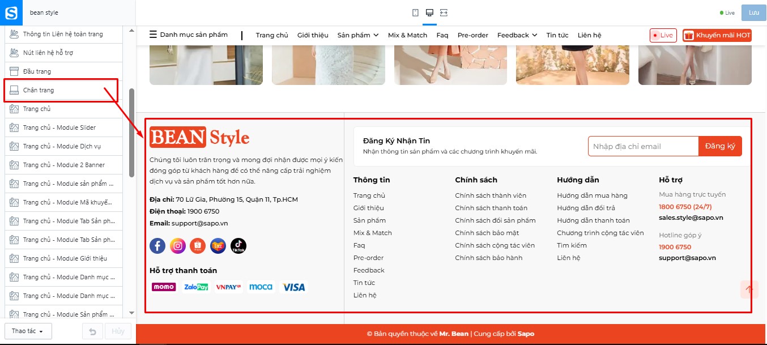Open the Instagram social icon

tap(178, 246)
